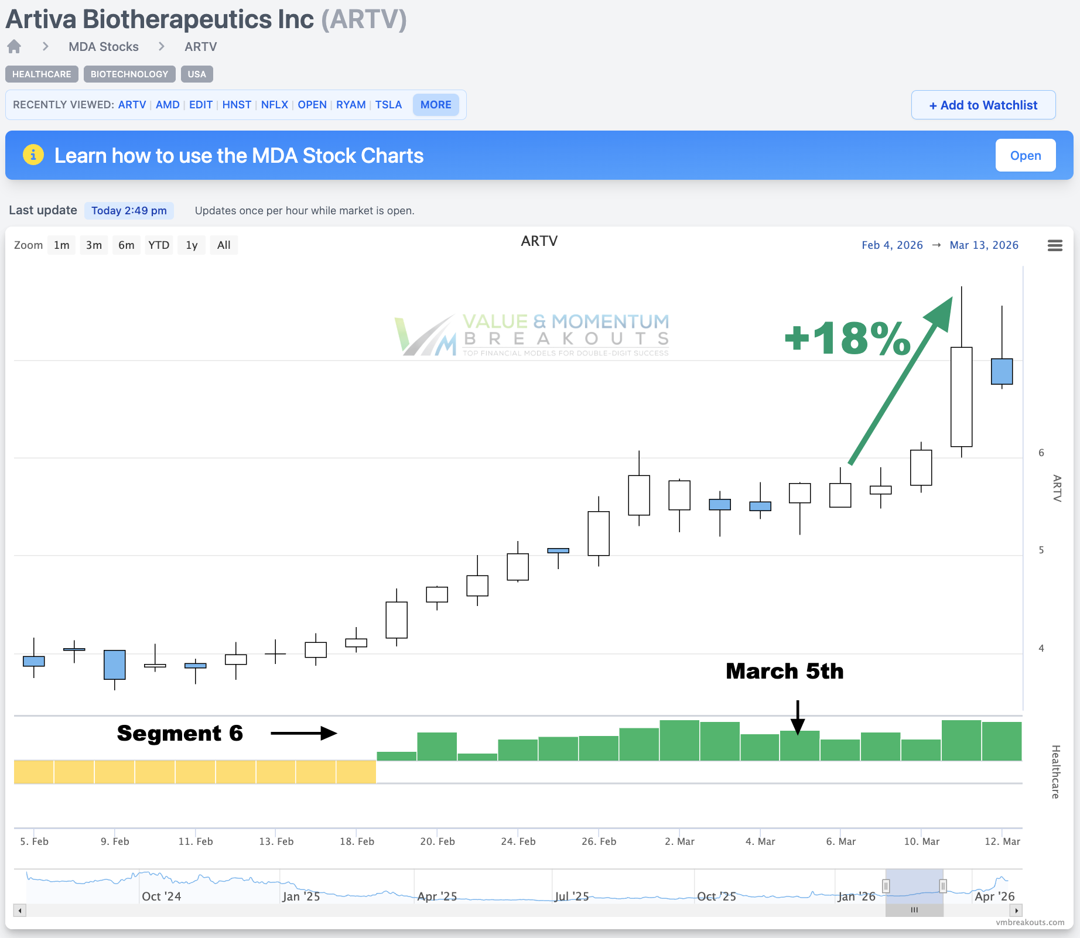Click the HEALTHCARE tag
Viewport: 1080px width, 938px height.
pos(42,74)
